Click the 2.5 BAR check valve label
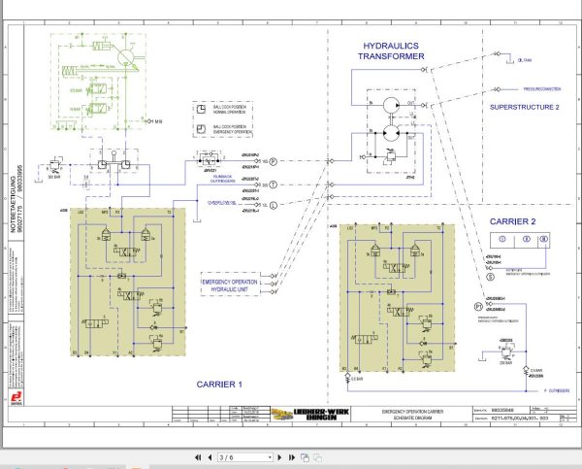This screenshot has width=582, height=469. pyautogui.click(x=536, y=371)
